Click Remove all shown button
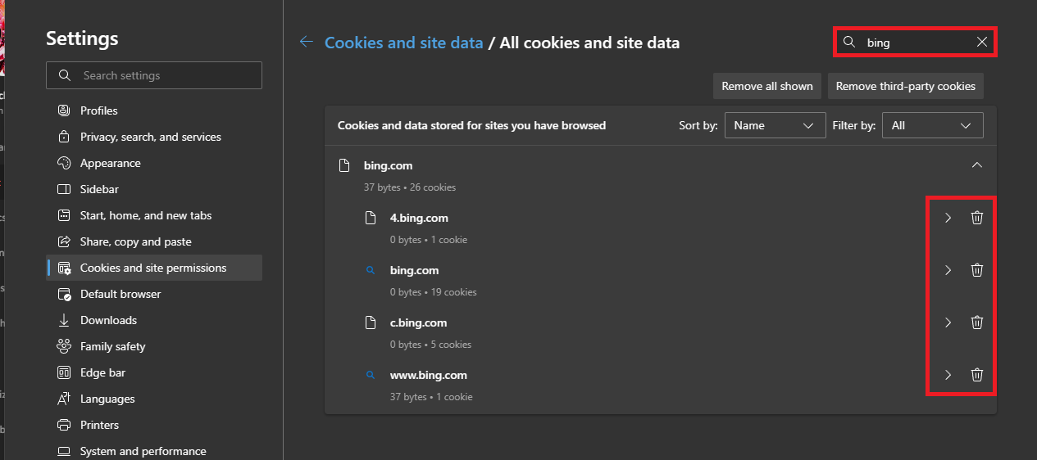 [766, 86]
